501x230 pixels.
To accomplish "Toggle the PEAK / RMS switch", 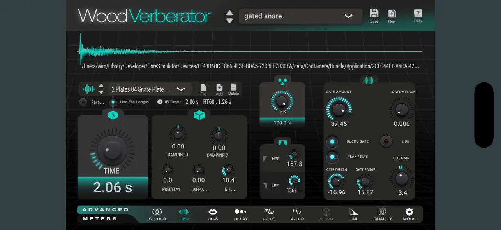I will [332, 157].
